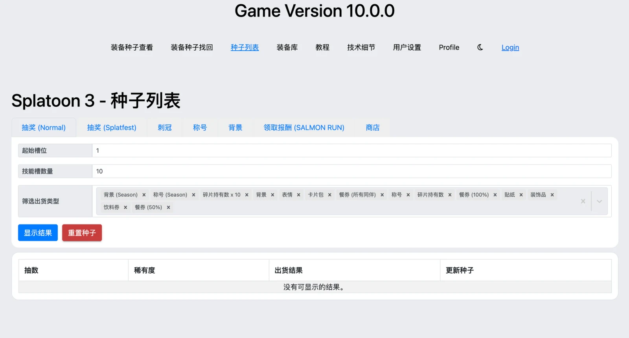This screenshot has height=338, width=629.
Task: Open the 装备库 nav item
Action: click(x=287, y=47)
